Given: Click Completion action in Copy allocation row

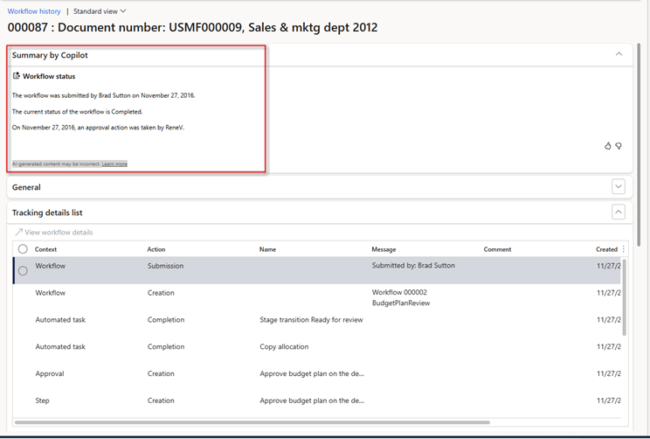Looking at the screenshot, I should (x=166, y=346).
